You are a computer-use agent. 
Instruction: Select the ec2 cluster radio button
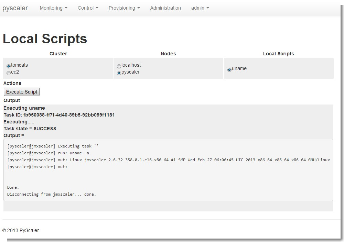pyautogui.click(x=9, y=73)
